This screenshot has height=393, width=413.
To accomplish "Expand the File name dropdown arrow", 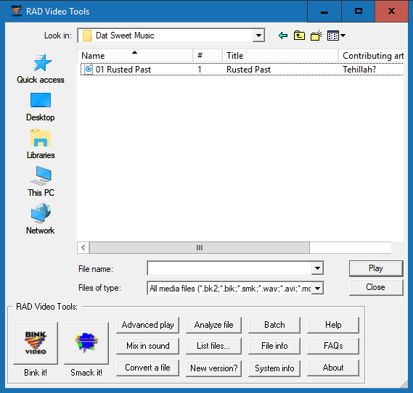I will (317, 268).
